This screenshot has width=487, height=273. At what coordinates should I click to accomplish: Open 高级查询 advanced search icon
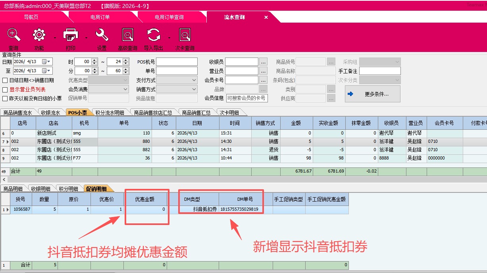[128, 35]
